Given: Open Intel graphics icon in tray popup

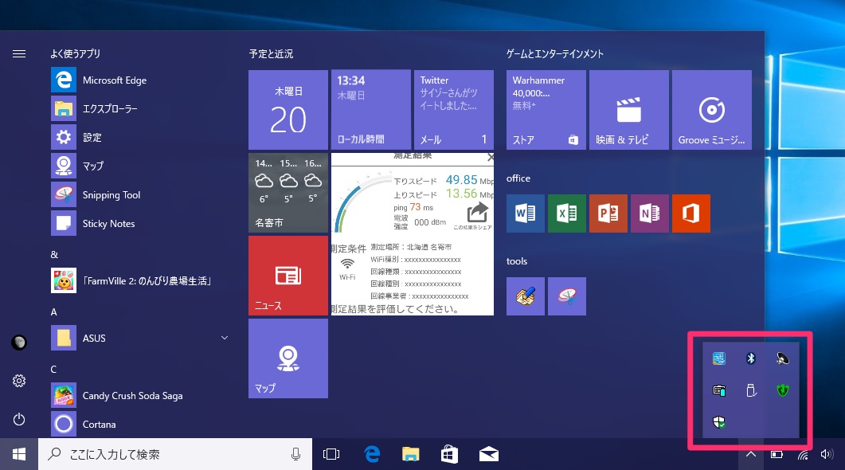Looking at the screenshot, I should tap(719, 358).
